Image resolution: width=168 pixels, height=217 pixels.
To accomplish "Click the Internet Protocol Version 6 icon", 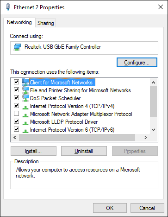I will pyautogui.click(x=25, y=131).
